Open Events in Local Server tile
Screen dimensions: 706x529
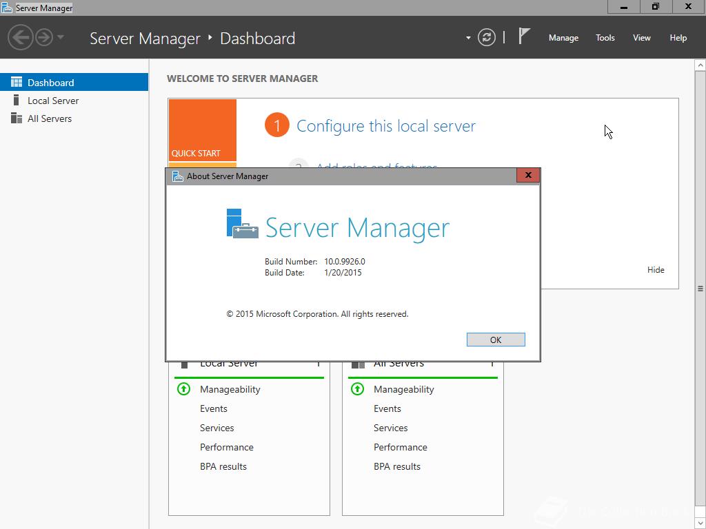[x=214, y=408]
